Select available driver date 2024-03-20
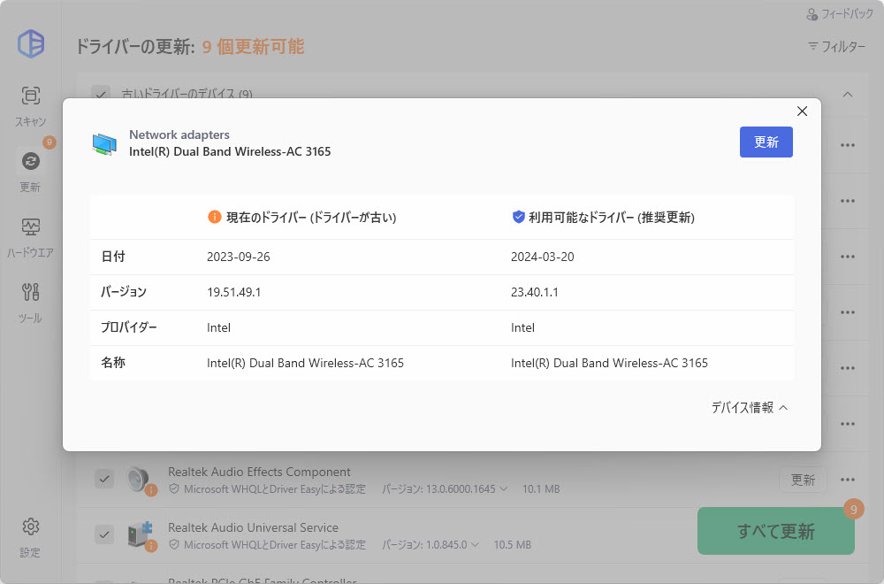The height and width of the screenshot is (584, 884). (x=543, y=257)
